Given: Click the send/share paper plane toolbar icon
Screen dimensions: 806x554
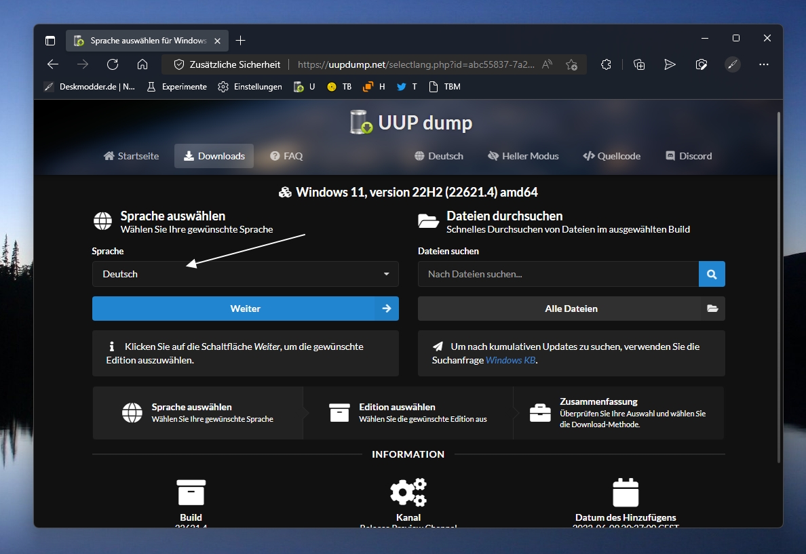Looking at the screenshot, I should click(x=669, y=64).
